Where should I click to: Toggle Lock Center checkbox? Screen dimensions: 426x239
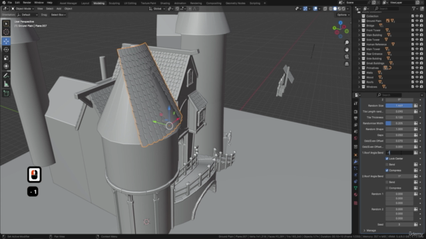(x=387, y=159)
